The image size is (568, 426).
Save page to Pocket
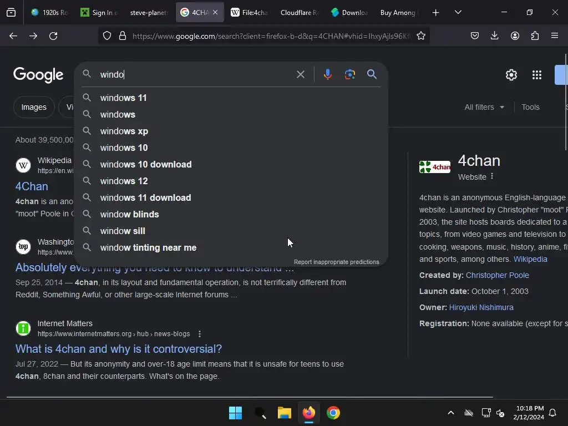475,36
